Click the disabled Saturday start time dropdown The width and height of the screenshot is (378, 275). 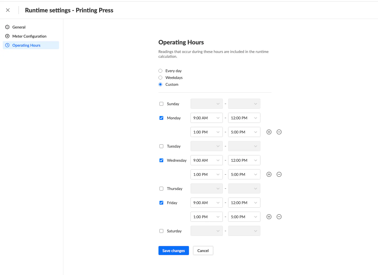pos(206,231)
